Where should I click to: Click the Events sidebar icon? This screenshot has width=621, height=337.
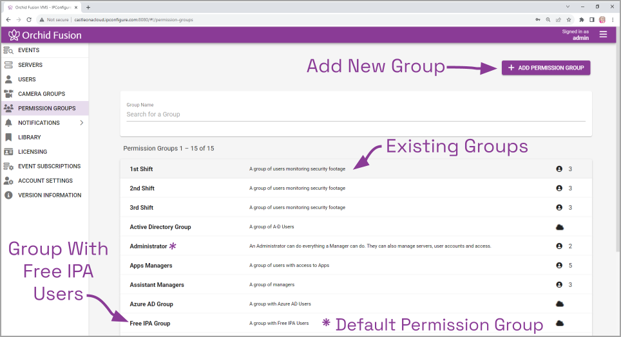8,50
